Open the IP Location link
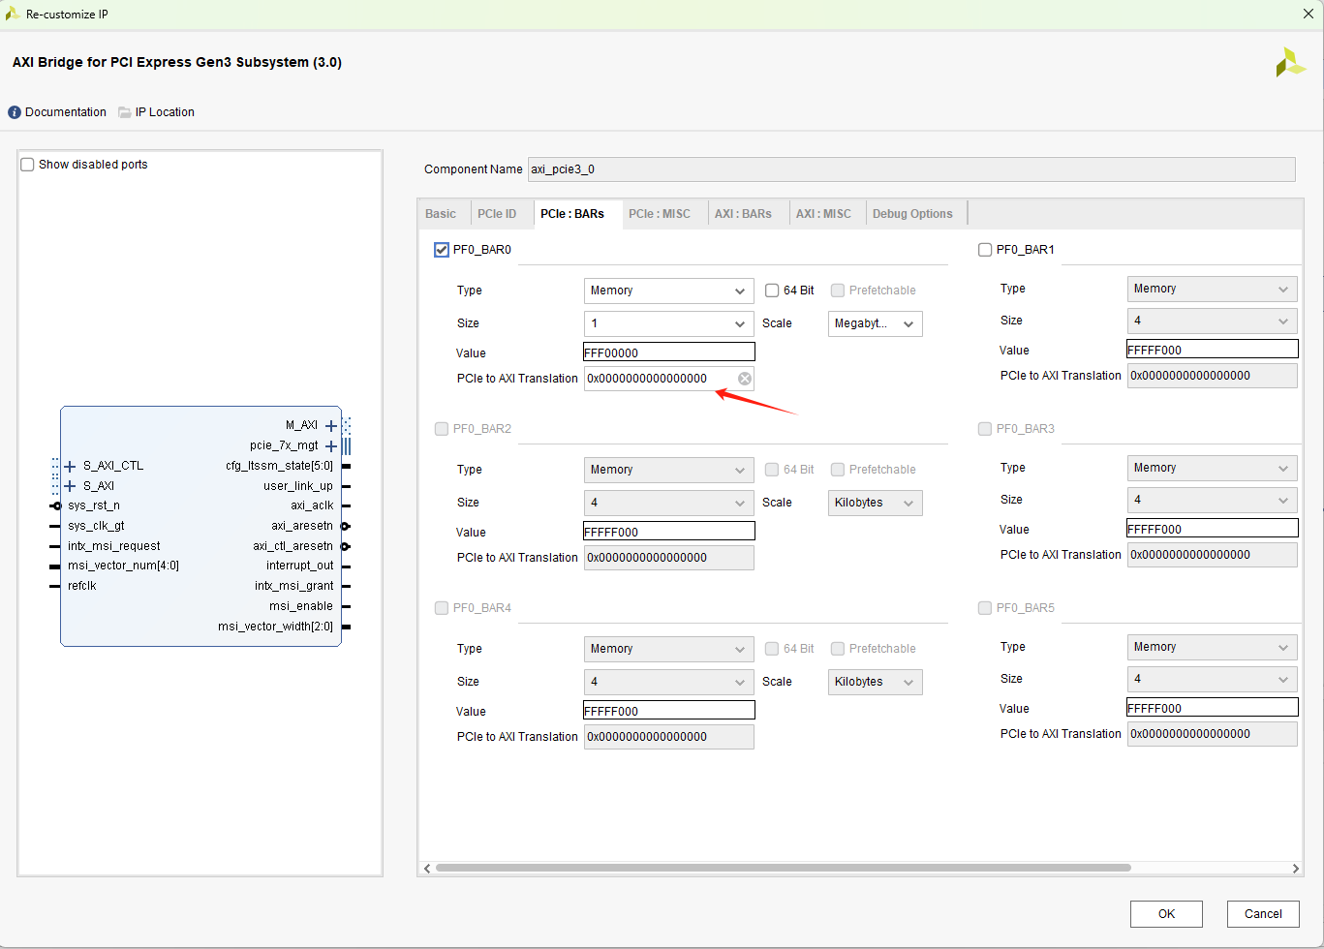The height and width of the screenshot is (949, 1324). [165, 112]
